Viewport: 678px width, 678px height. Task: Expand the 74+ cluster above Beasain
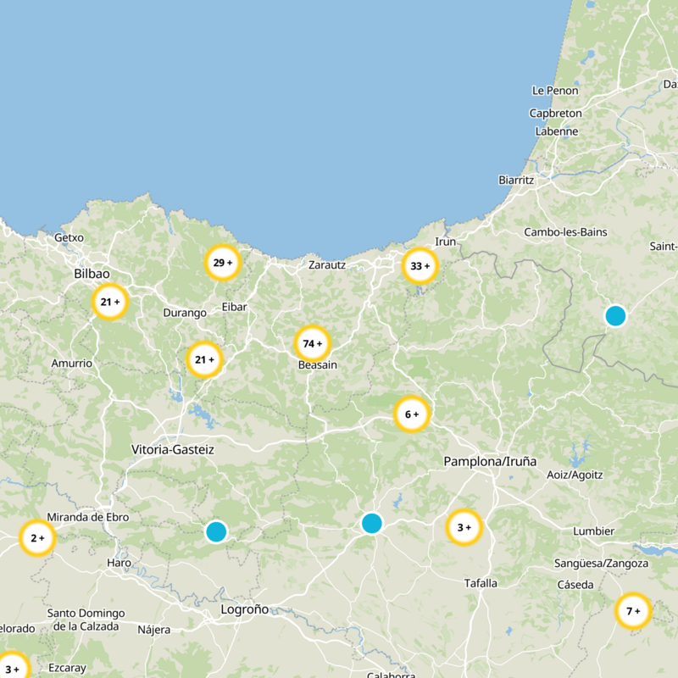tap(312, 343)
